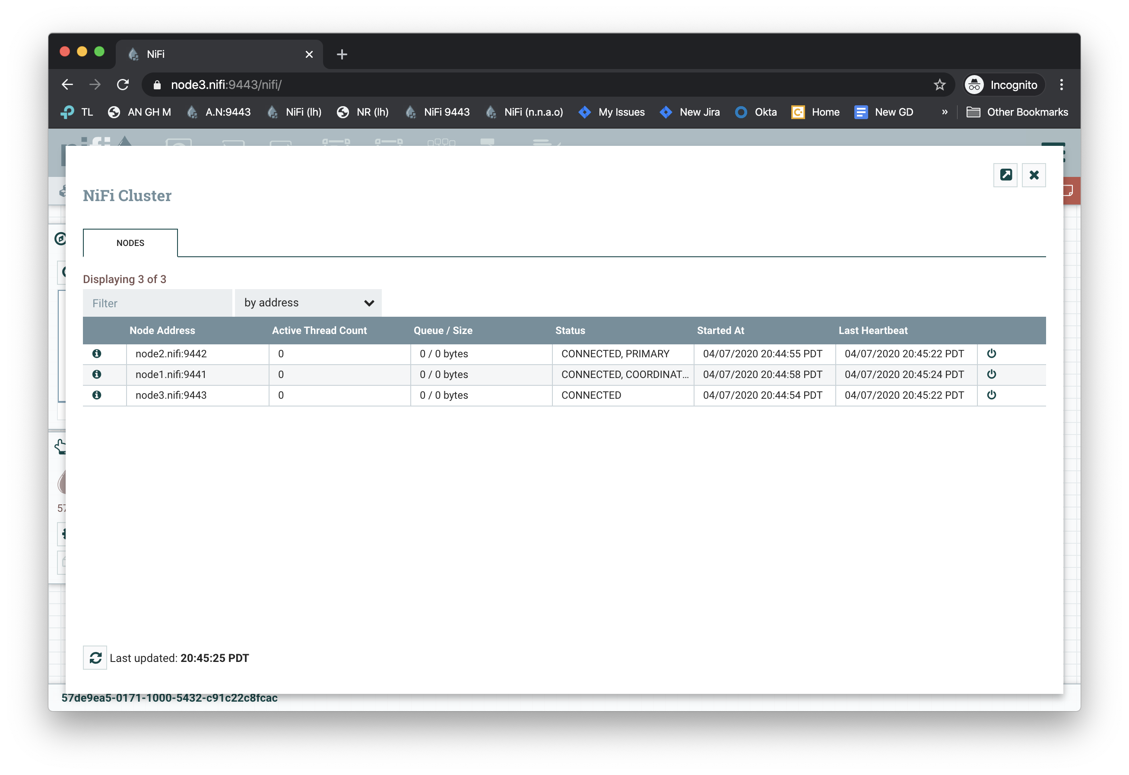Disconnect node2.nifi:9442 using power icon

[992, 353]
